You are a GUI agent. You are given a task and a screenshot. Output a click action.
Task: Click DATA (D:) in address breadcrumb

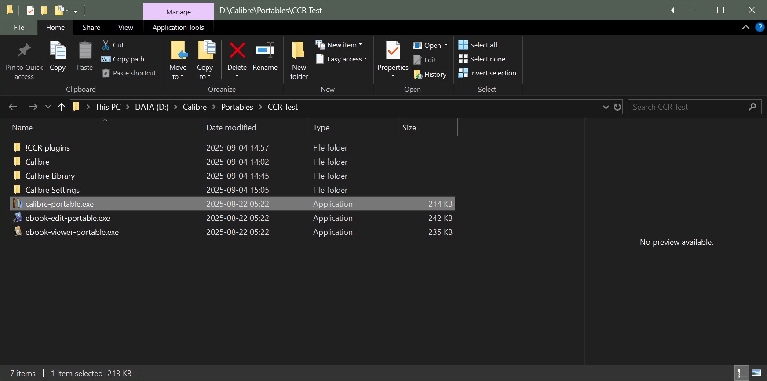pyautogui.click(x=152, y=107)
